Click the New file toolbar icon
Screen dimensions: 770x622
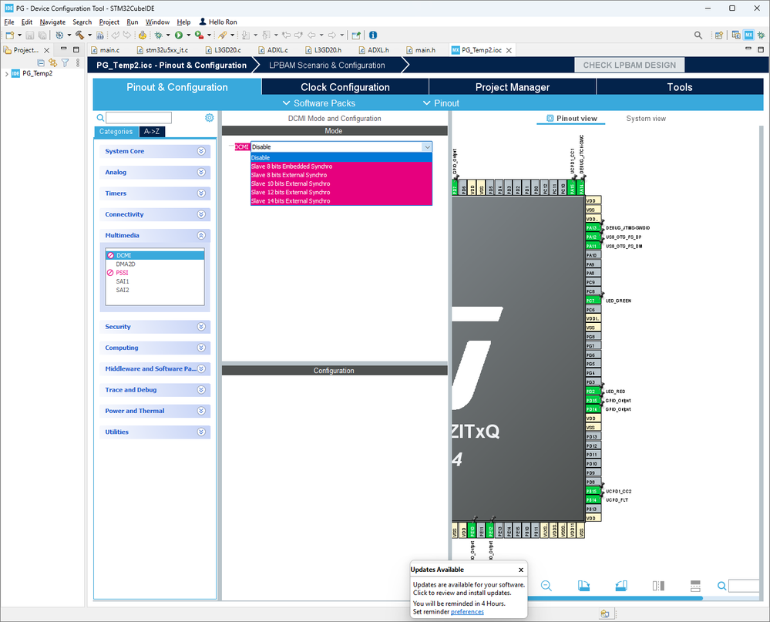9,35
